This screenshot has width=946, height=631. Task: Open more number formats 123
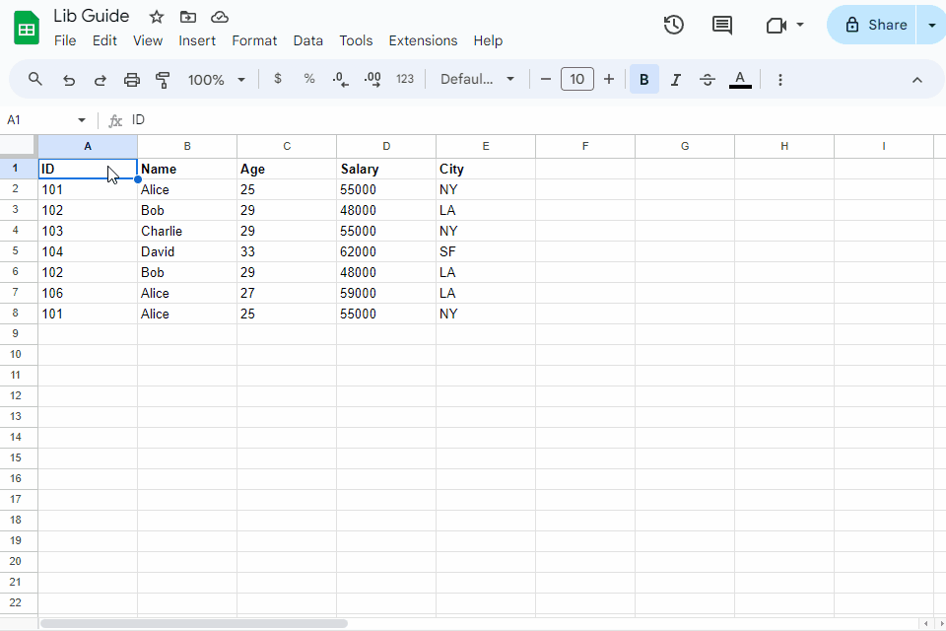tap(405, 79)
